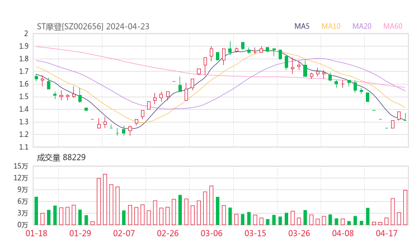Select the highest green candlestick near 1.9
This screenshot has height=246, width=414.
click(x=243, y=45)
